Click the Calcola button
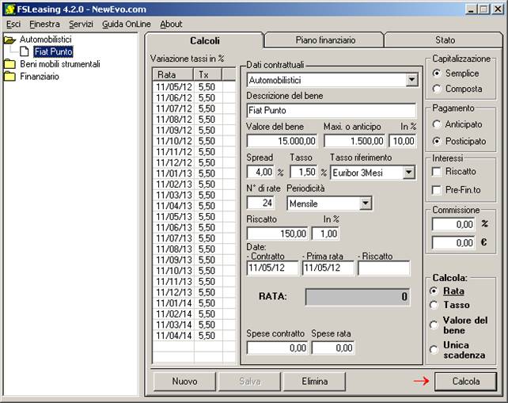The width and height of the screenshot is (508, 403). coord(466,382)
